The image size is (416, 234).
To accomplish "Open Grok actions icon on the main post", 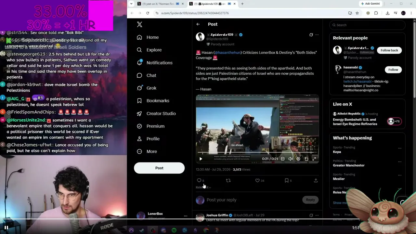I will (311, 35).
